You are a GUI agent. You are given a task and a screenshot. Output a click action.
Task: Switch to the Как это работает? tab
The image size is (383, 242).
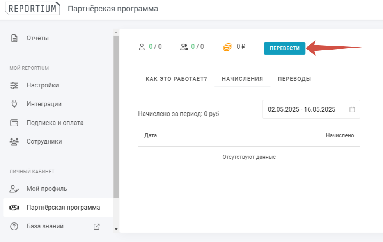pyautogui.click(x=176, y=79)
